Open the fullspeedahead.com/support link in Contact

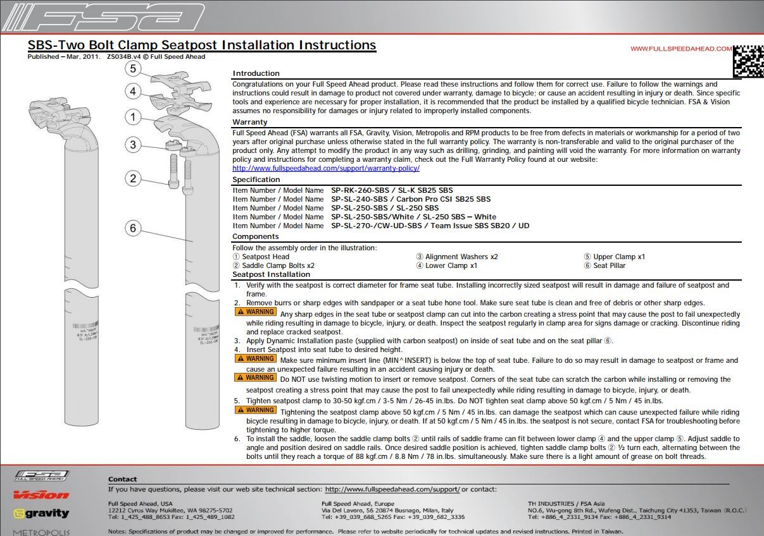392,489
